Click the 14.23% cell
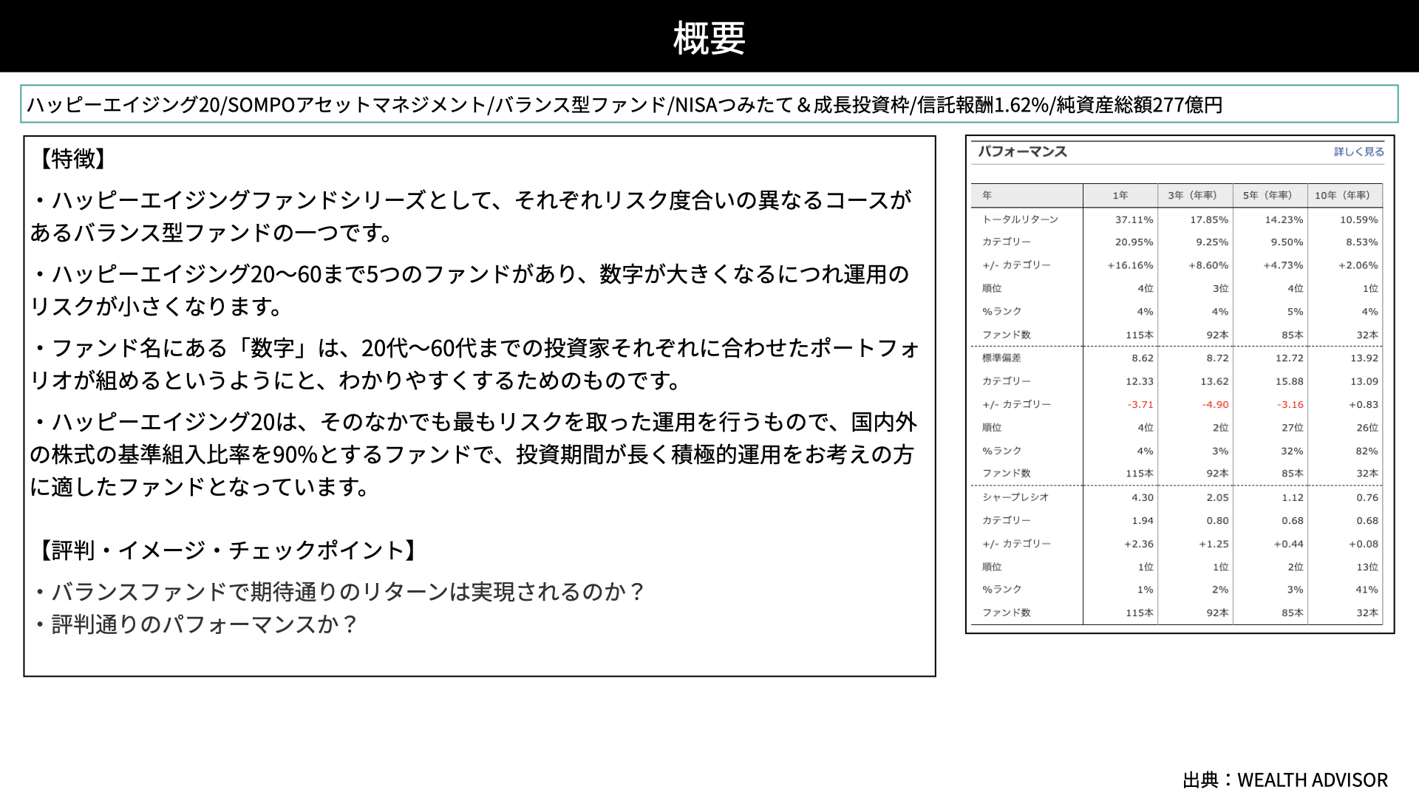 1284,219
